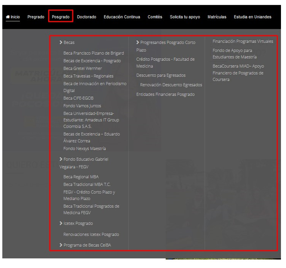Viewport: 286px width, 268px height.
Task: Select Becas de Excelencia - Posgrado
Action: tap(92, 61)
